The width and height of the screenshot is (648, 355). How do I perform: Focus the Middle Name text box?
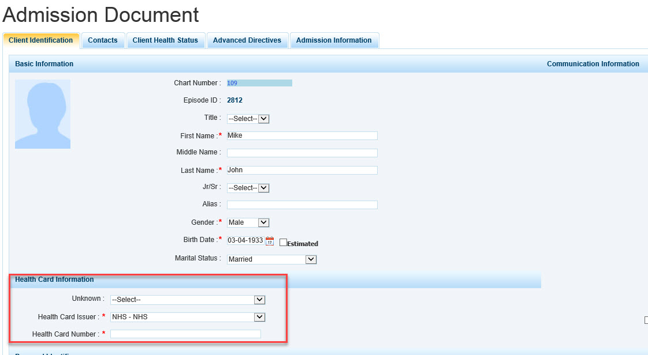coord(302,153)
